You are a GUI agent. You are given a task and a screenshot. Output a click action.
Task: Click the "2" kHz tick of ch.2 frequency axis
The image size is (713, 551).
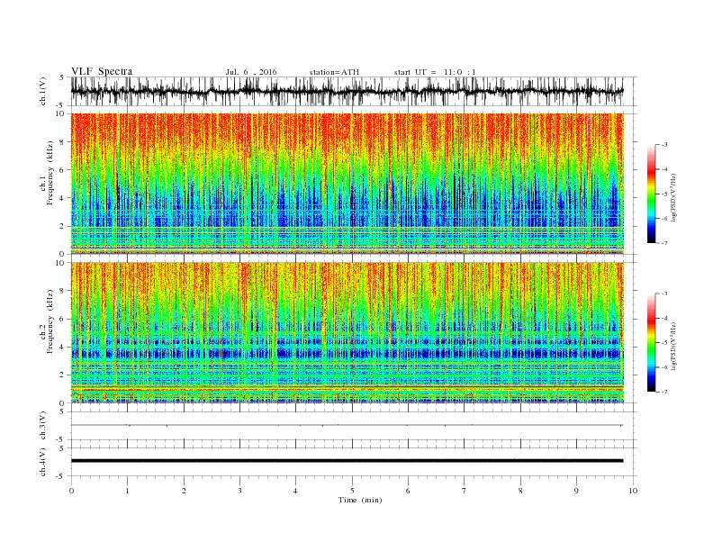coord(63,375)
